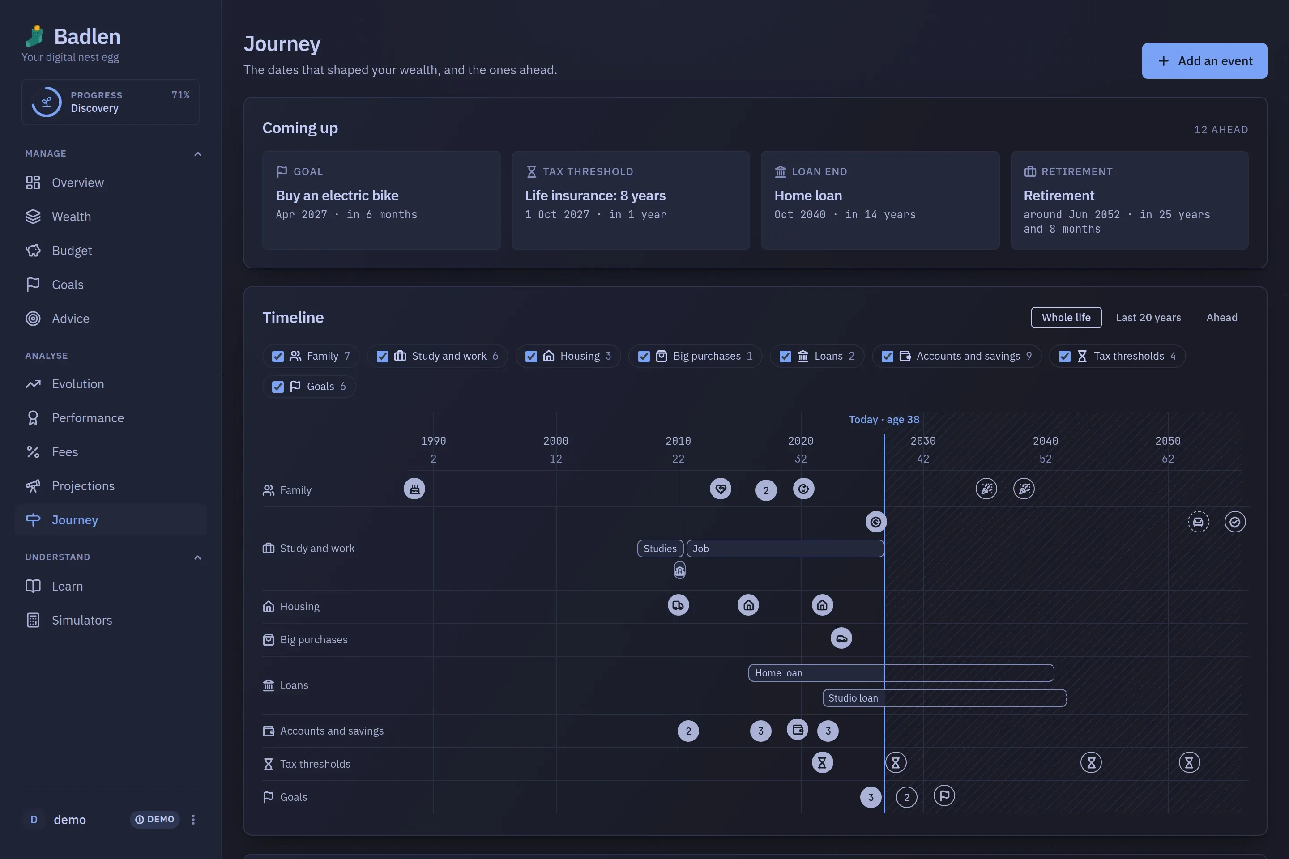
Task: Click the piggy bank Budget icon
Action: point(33,251)
